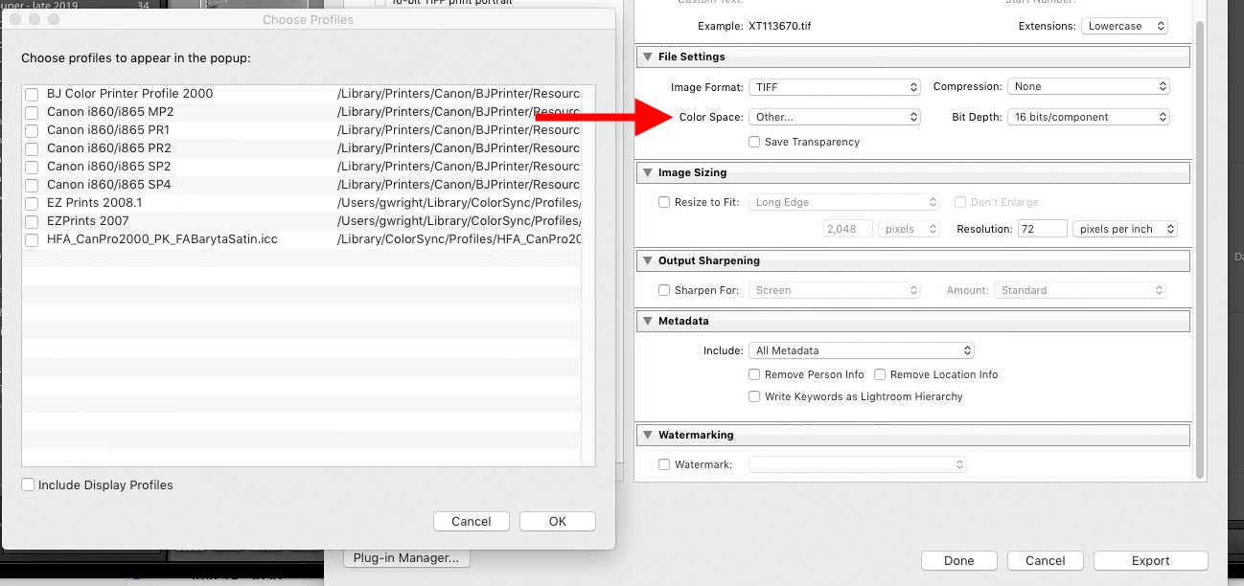The height and width of the screenshot is (586, 1244).
Task: Open the Image Format dropdown
Action: click(x=835, y=87)
